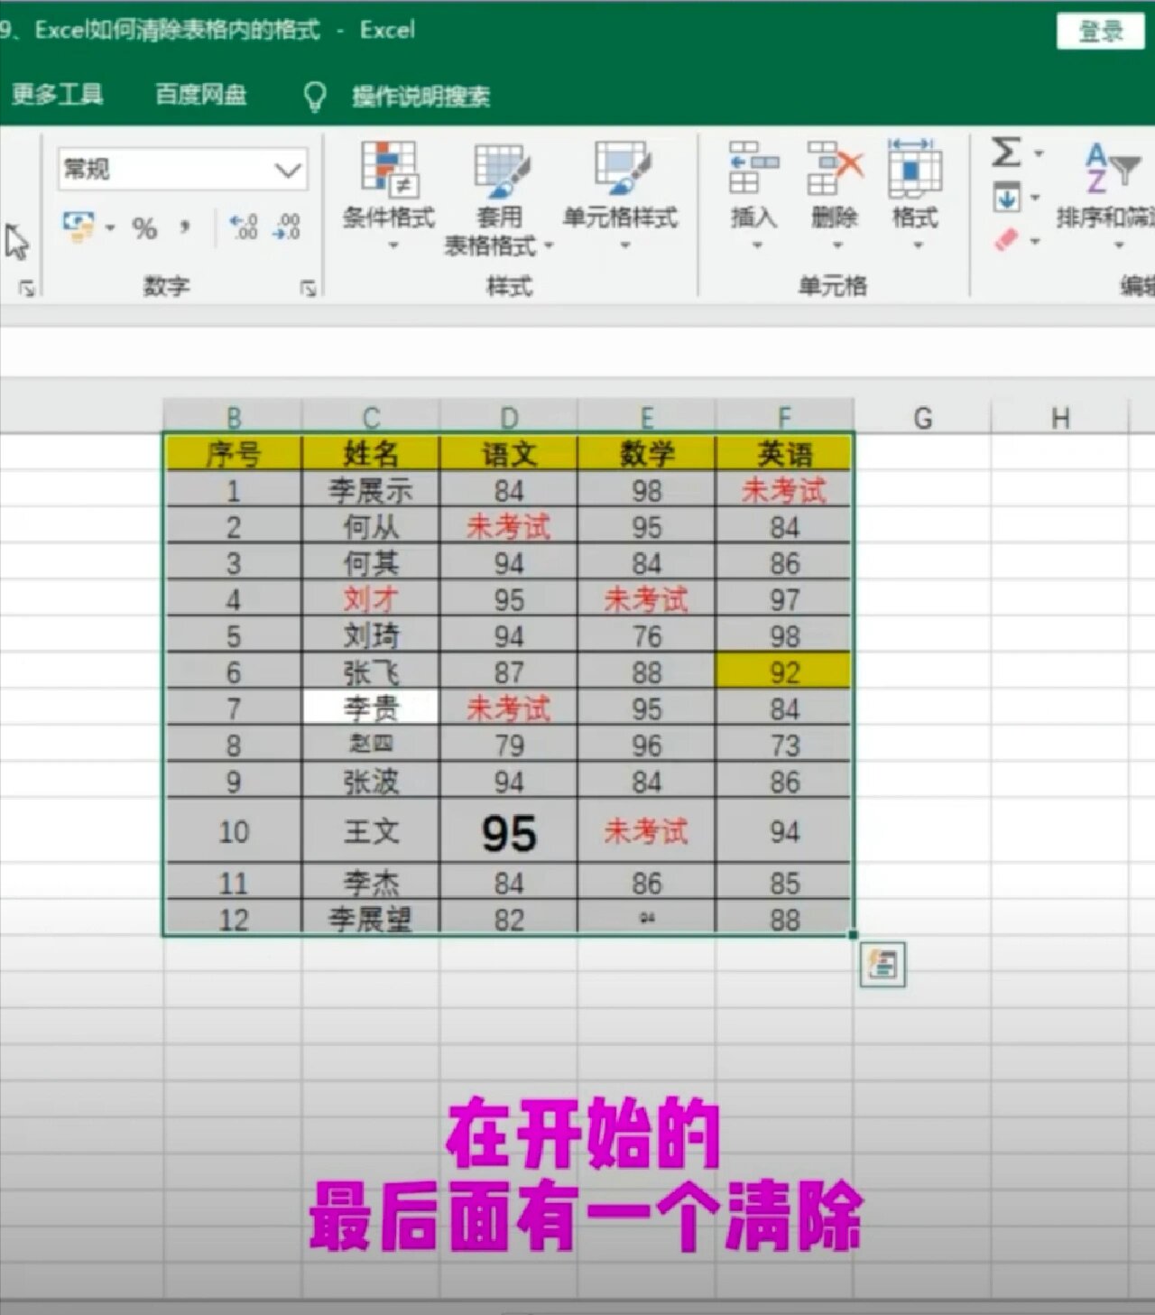Select the small-font cell 赵四
This screenshot has height=1315, width=1155.
[371, 745]
